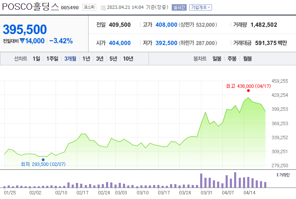Select the 1년 line chart tab

(86, 59)
